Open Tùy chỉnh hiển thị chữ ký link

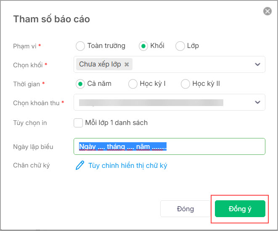click(127, 165)
